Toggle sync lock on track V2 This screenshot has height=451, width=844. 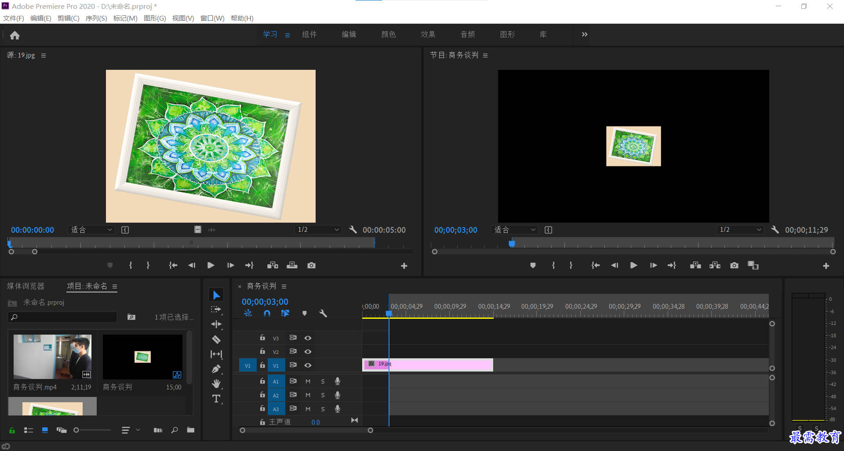pos(293,351)
